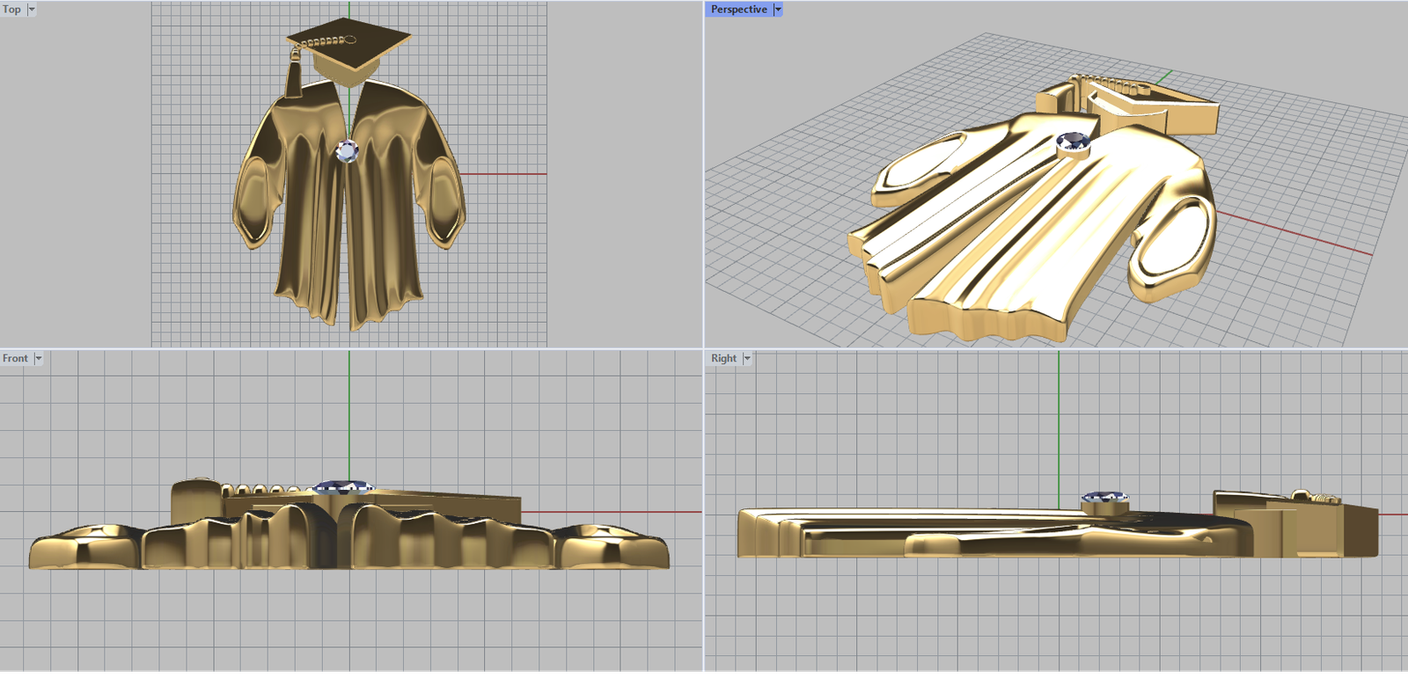Pick the blue gemstone in Perspective view
Screen dimensions: 1408x686
[x=1073, y=140]
